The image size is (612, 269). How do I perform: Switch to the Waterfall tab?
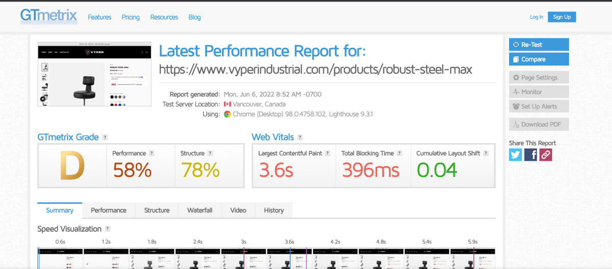[x=199, y=210]
